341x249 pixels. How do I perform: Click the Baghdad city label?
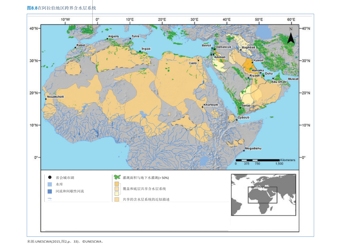(x=248, y=47)
